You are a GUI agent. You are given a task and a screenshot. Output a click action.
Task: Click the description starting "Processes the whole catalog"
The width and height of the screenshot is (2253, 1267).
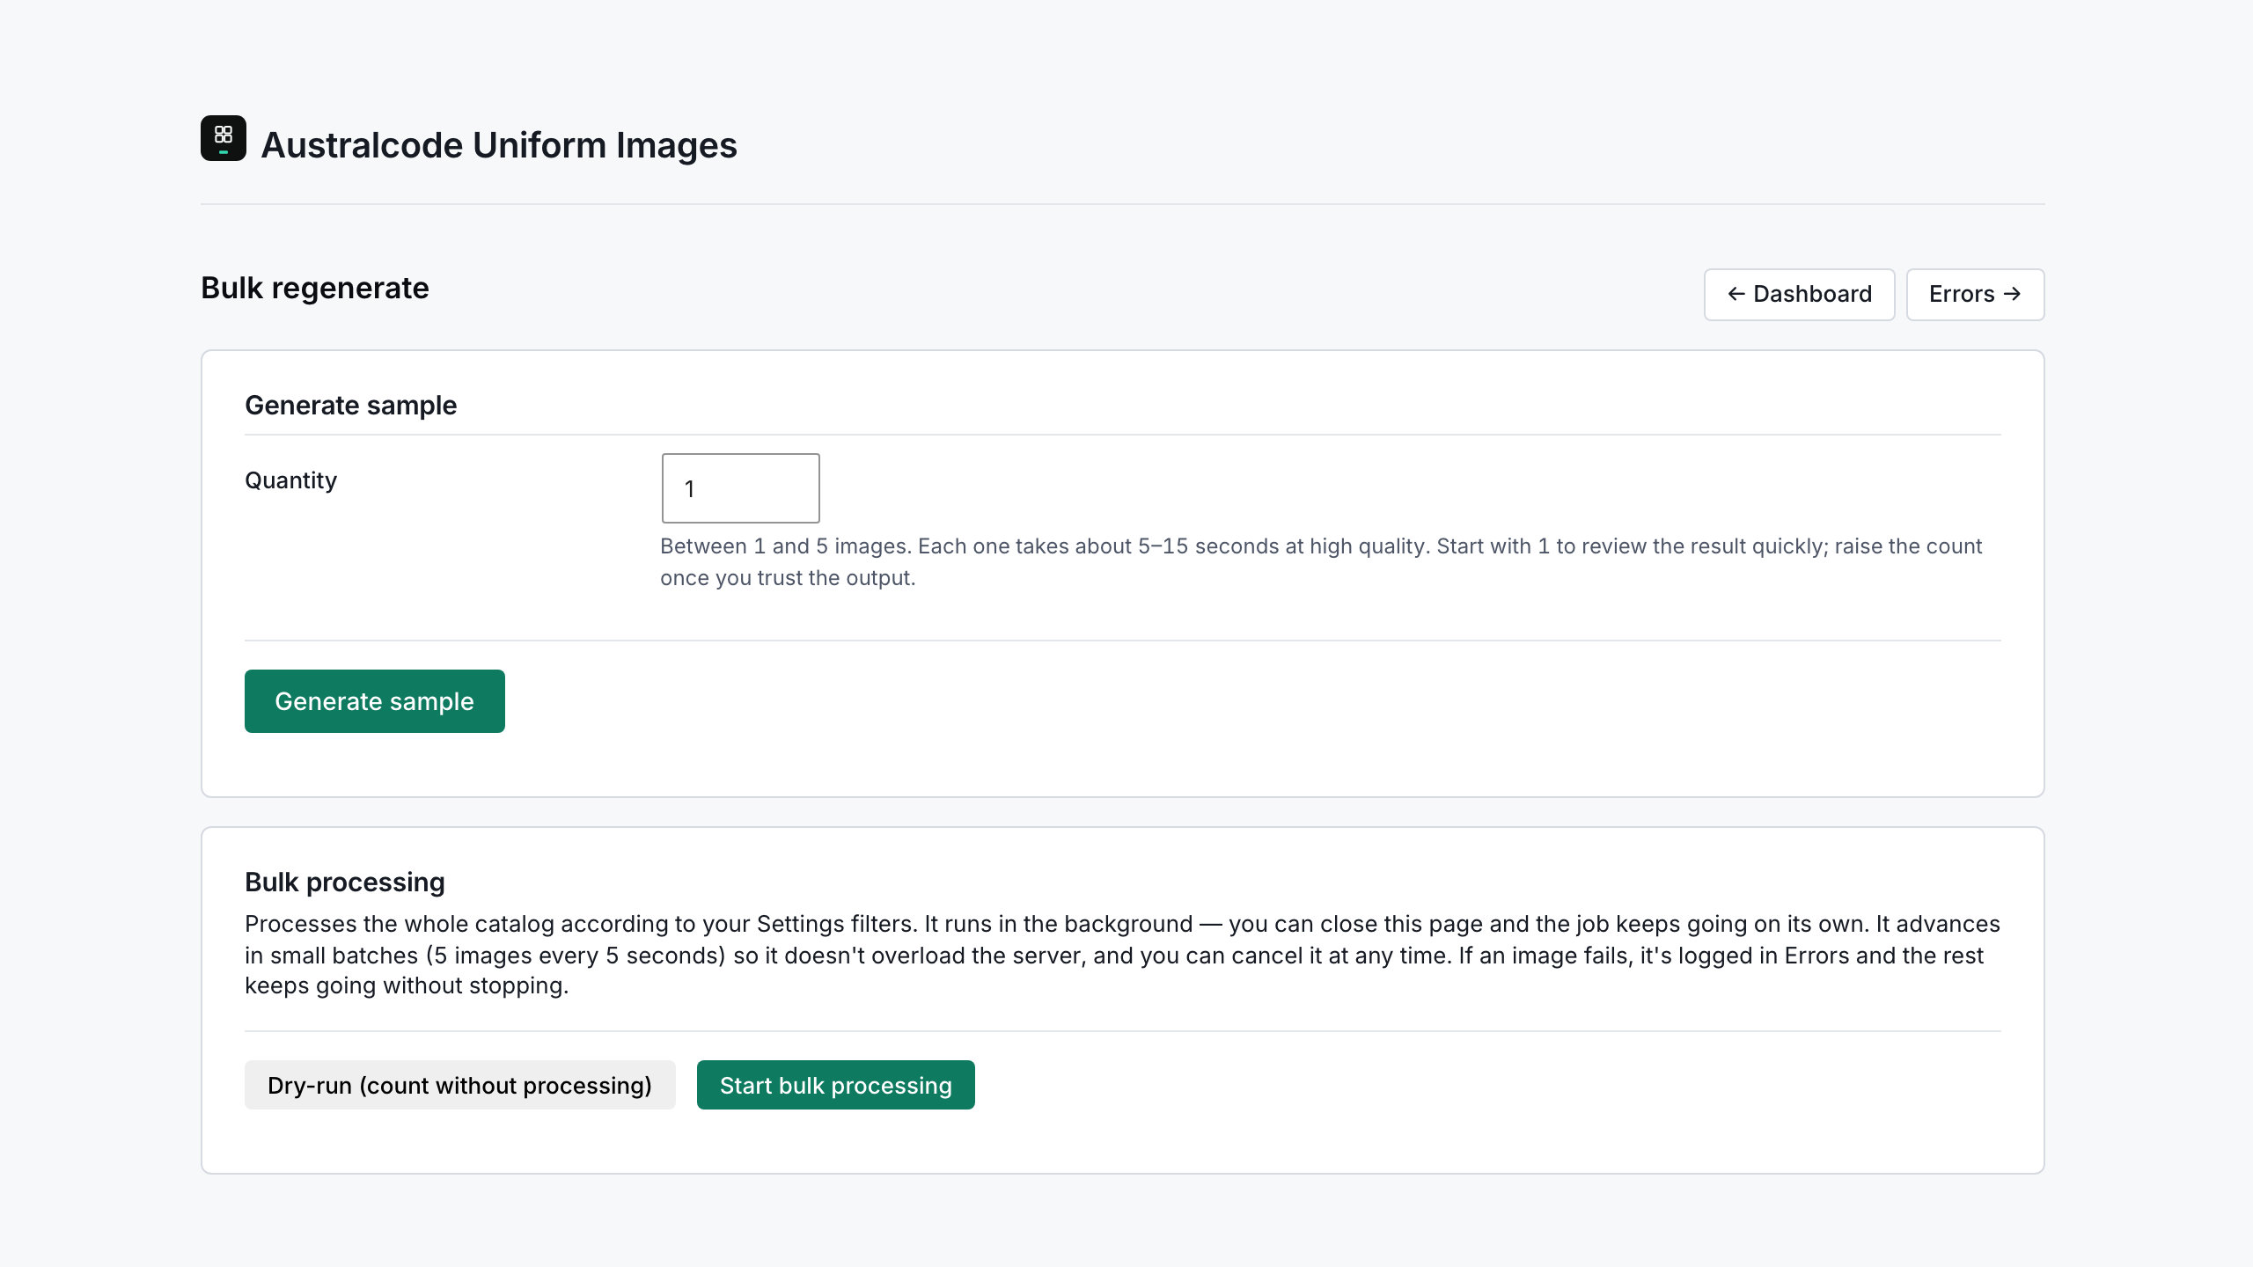click(1122, 955)
